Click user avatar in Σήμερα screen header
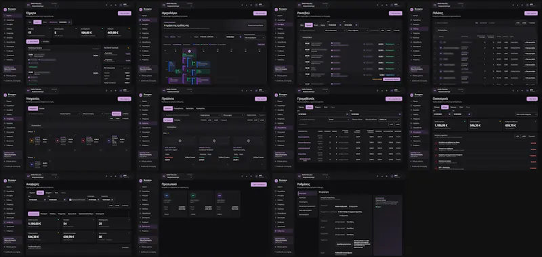 click(x=121, y=5)
